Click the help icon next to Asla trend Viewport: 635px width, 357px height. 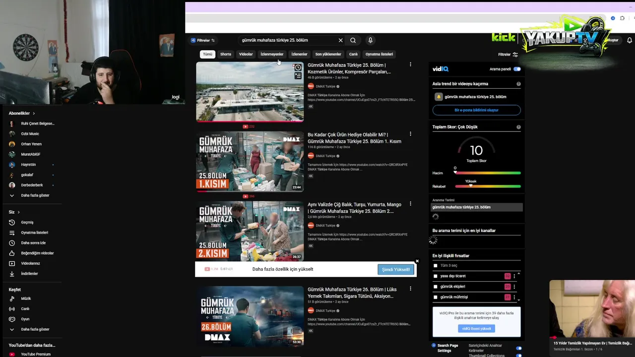(x=518, y=84)
